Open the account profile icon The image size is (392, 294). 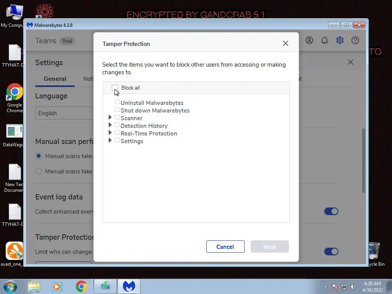(309, 40)
